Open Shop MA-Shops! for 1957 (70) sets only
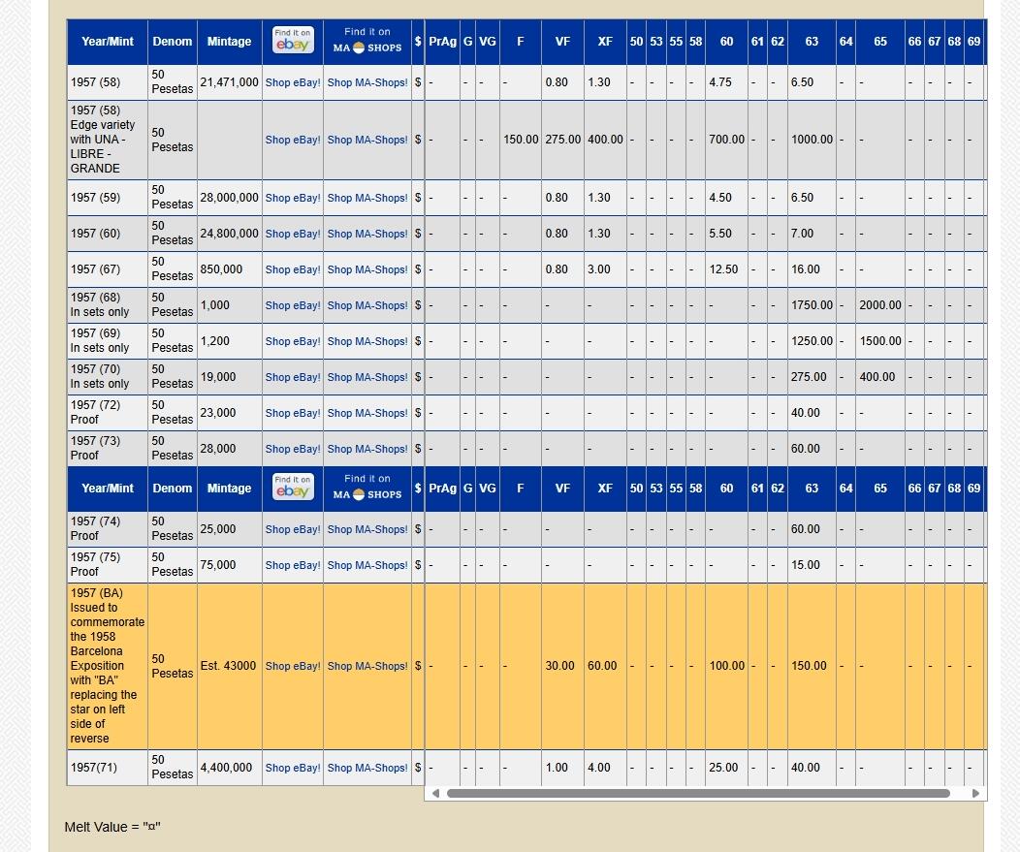The height and width of the screenshot is (852, 1020). (367, 377)
